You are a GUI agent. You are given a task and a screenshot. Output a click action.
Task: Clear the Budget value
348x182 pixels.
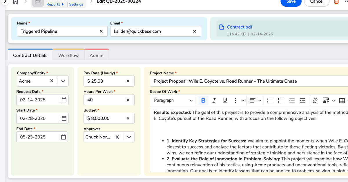[128, 118]
